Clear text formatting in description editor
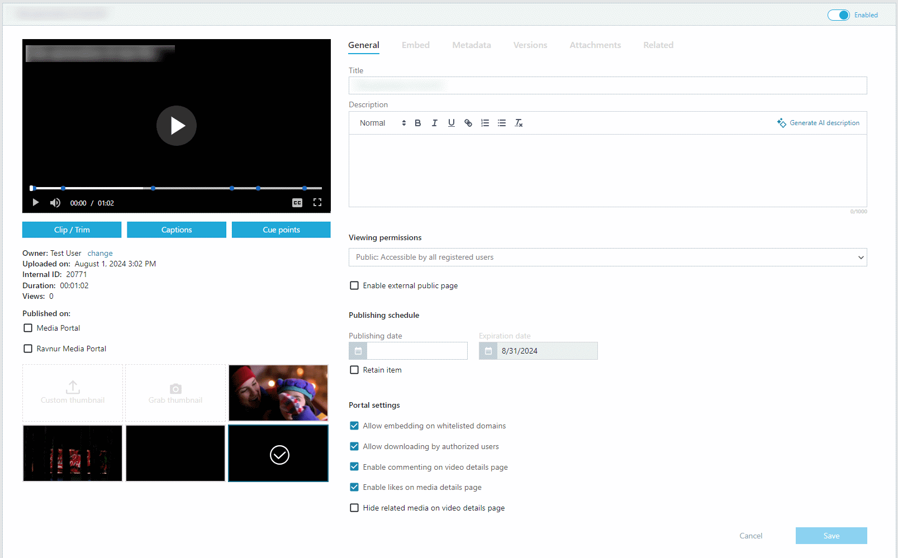Image resolution: width=898 pixels, height=558 pixels. pos(519,123)
